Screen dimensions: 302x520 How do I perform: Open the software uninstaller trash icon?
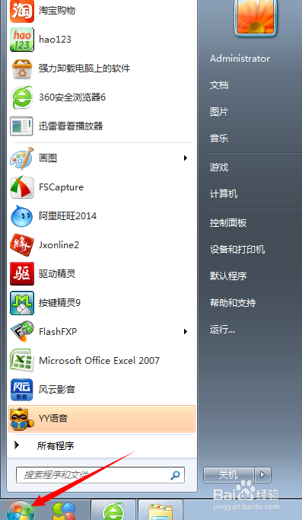pos(22,69)
